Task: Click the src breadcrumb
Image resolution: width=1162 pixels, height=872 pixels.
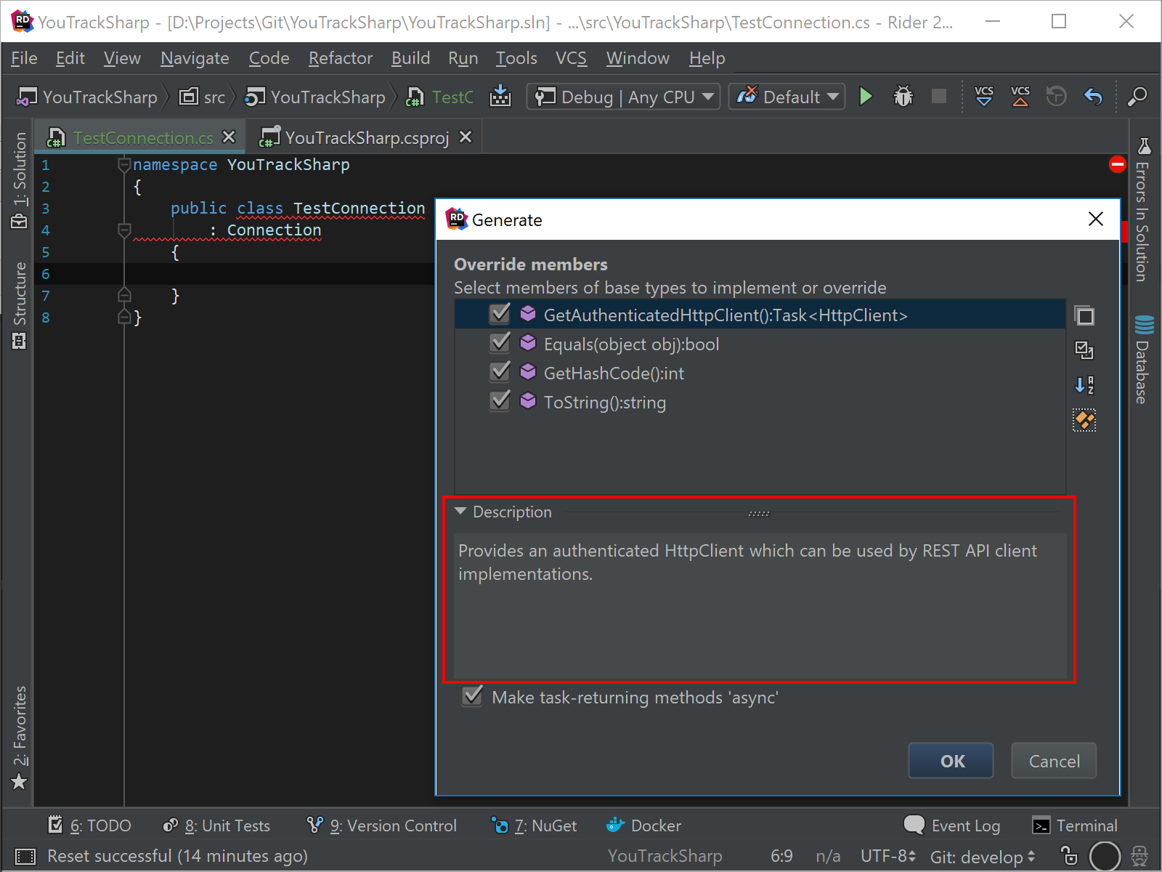Action: tap(203, 97)
